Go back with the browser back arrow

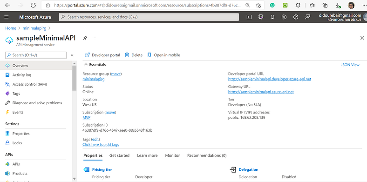click(7, 5)
